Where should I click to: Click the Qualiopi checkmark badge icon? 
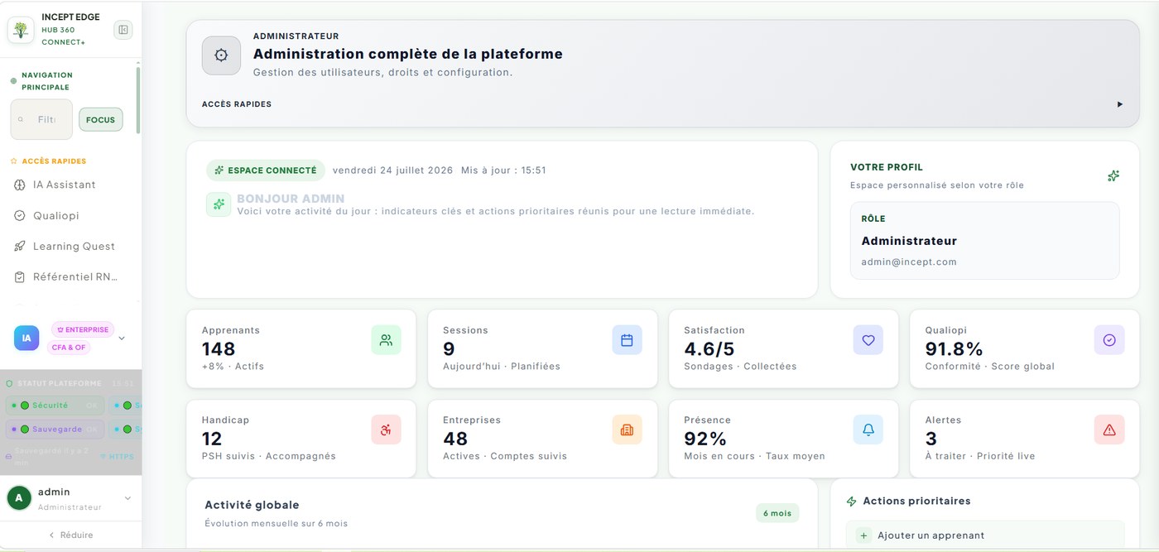pyautogui.click(x=1109, y=340)
